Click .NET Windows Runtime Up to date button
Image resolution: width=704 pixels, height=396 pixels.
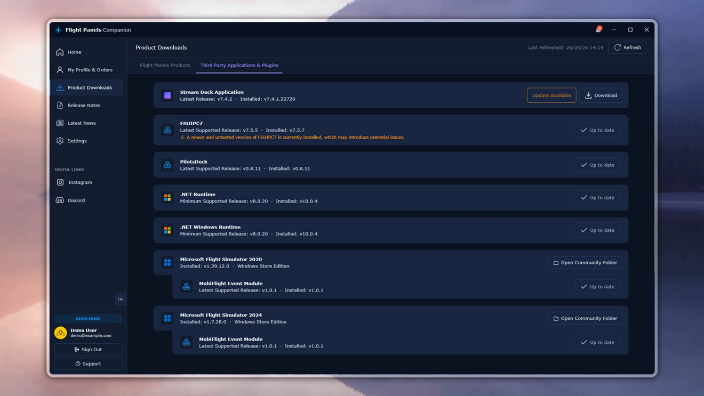pos(597,230)
